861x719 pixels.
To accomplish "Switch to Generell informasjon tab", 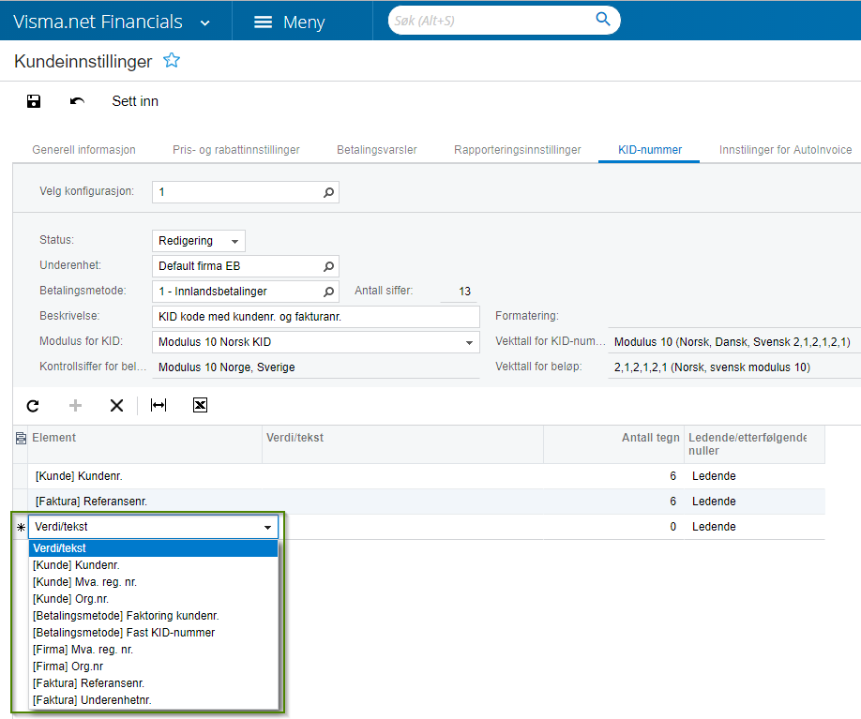I will click(x=84, y=150).
